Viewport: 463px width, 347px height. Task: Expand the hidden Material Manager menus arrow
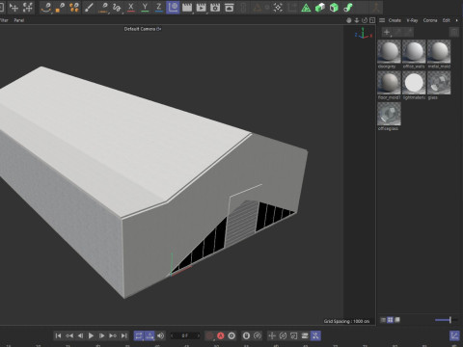[x=456, y=20]
